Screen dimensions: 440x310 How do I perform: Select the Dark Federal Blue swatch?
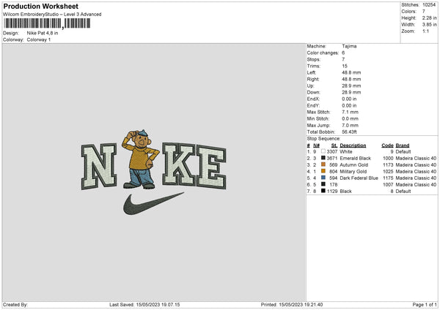323,178
